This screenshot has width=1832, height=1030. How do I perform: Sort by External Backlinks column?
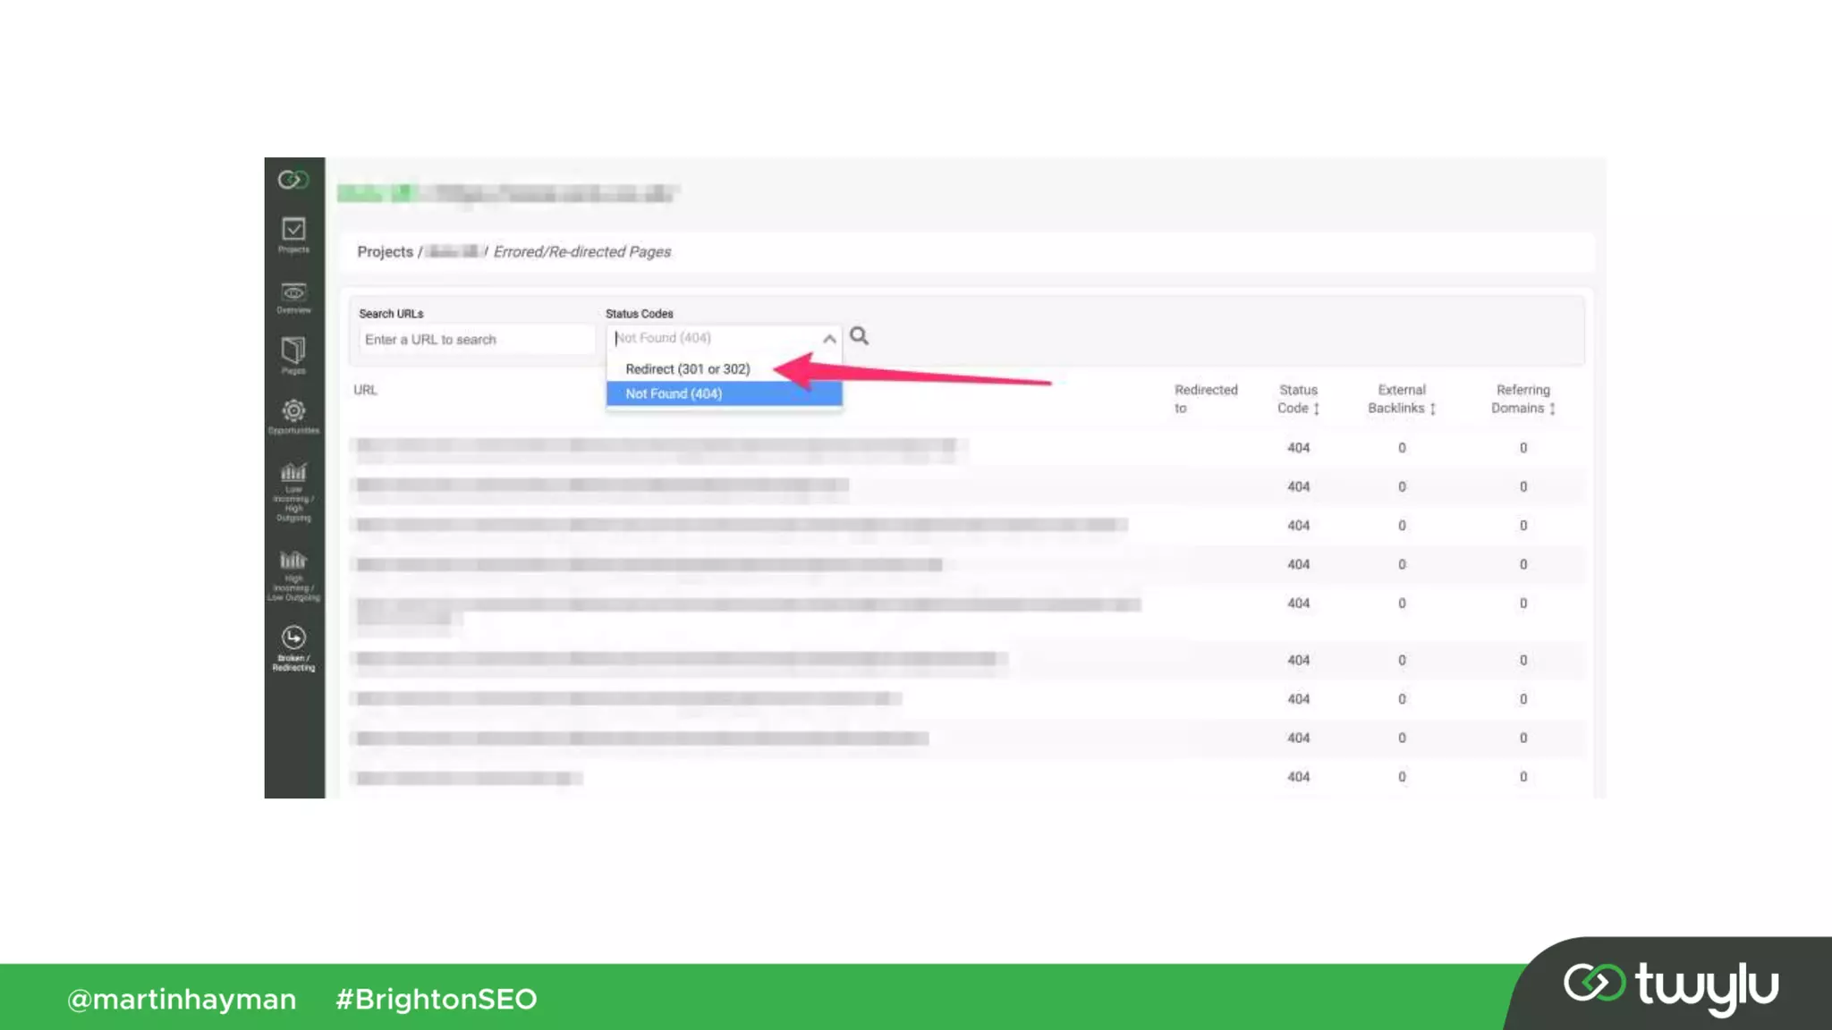[x=1401, y=399]
